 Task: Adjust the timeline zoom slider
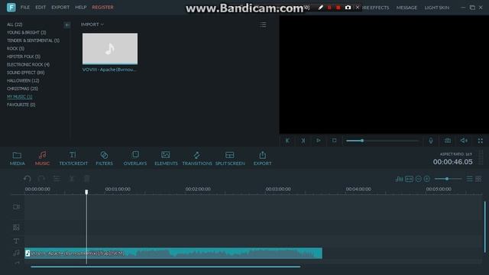click(448, 179)
